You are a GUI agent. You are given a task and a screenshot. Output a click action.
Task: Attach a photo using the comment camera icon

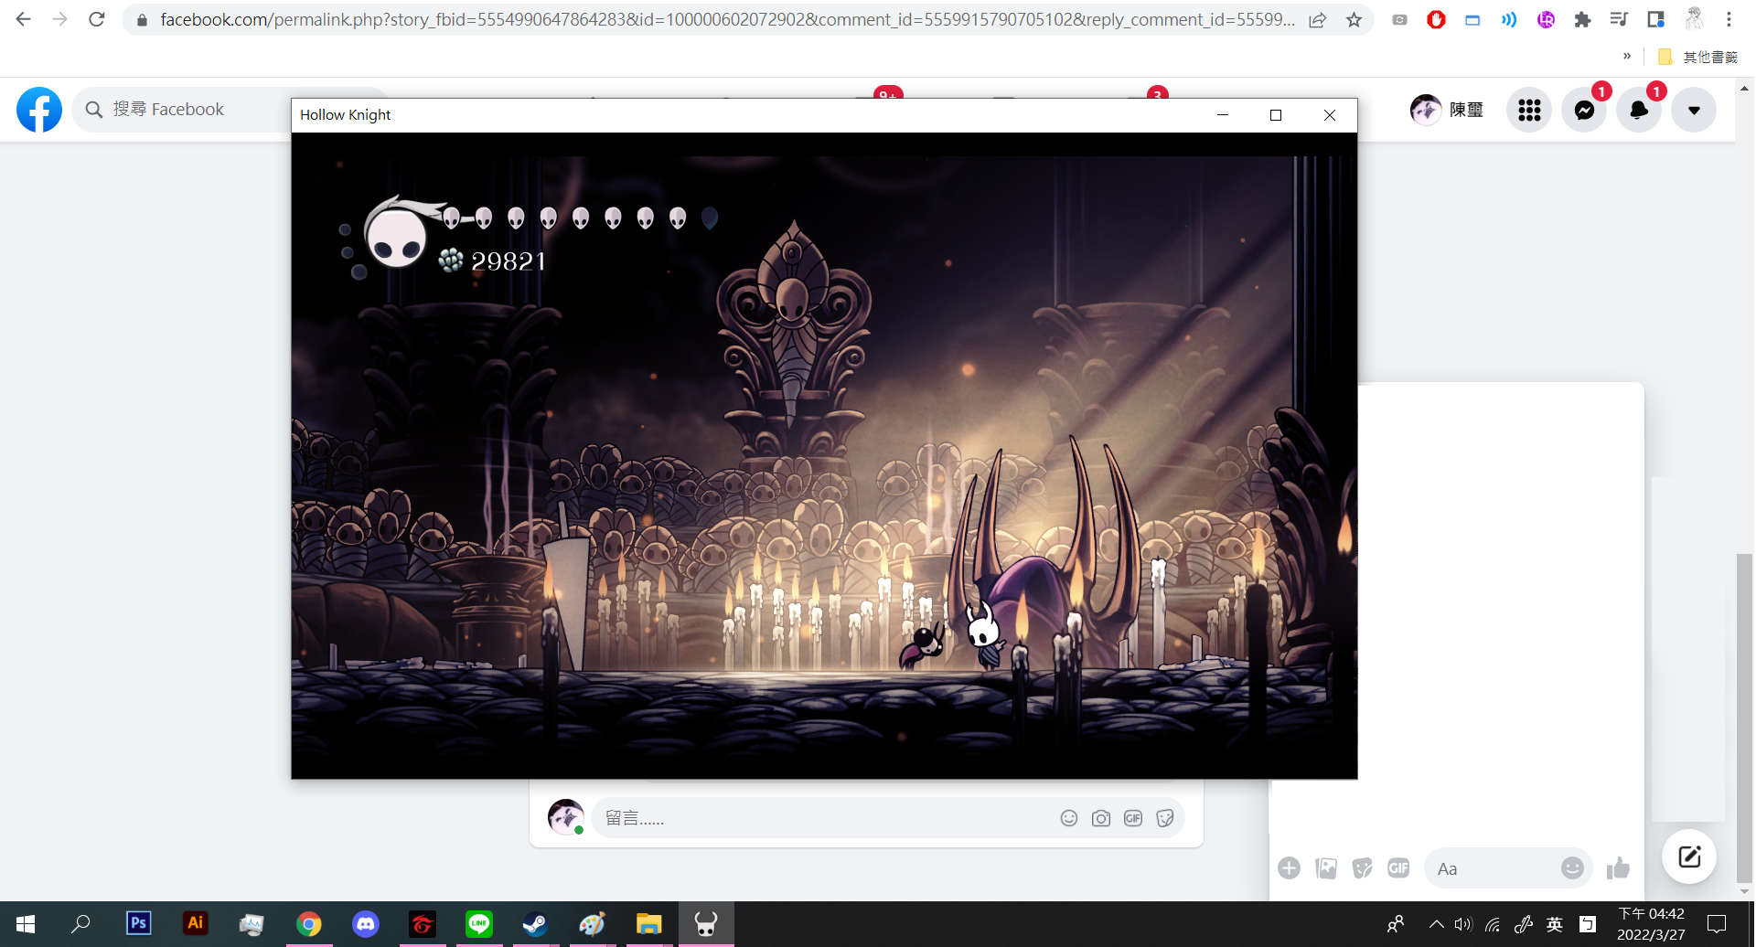click(x=1101, y=818)
